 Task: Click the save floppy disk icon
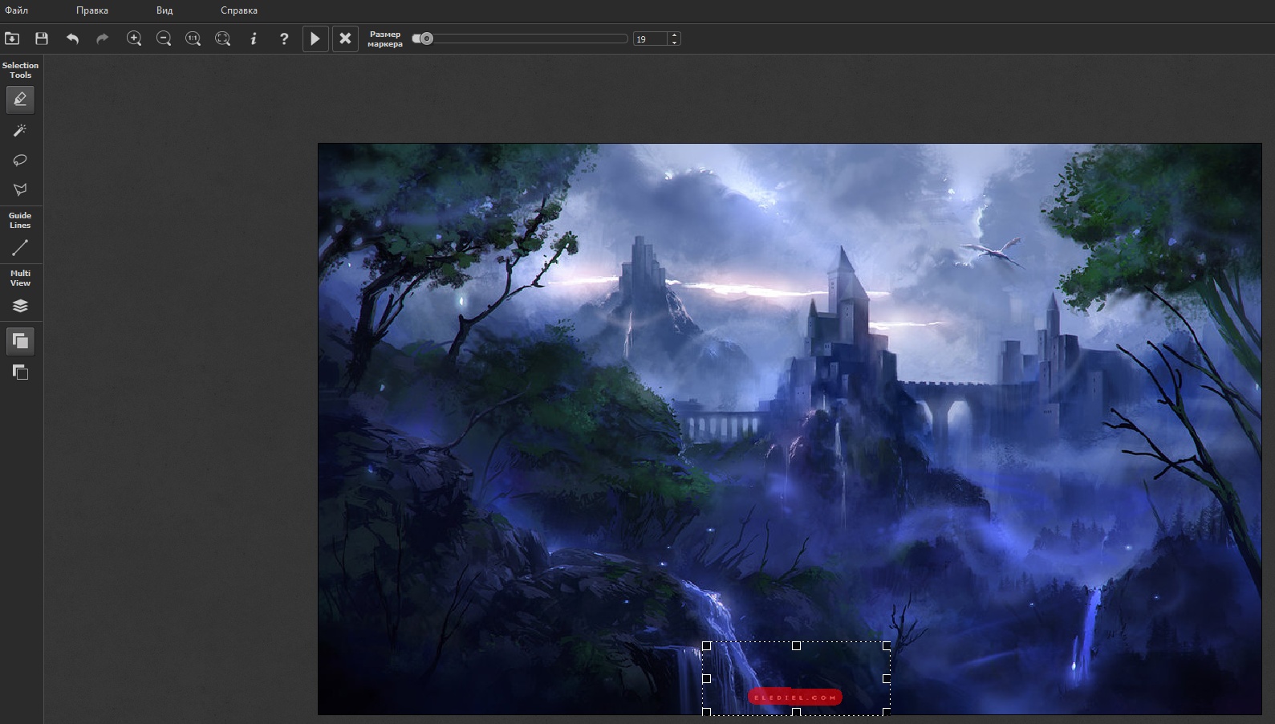point(42,39)
